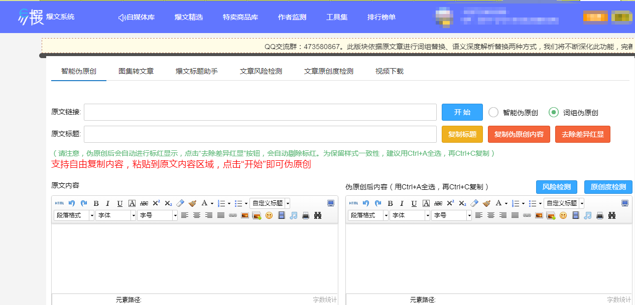Toggle HTML source view in 伪原创后内容 editor
The image size is (635, 305).
pos(354,203)
